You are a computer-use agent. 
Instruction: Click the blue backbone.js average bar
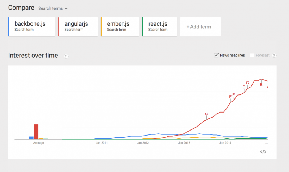(x=31, y=137)
